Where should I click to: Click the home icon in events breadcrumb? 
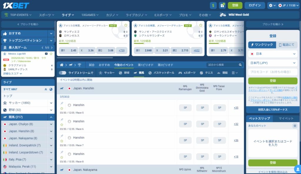click(62, 65)
